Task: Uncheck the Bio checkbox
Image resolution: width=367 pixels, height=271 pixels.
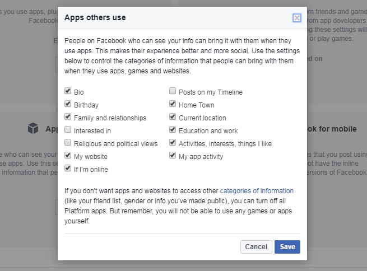Action: (68, 91)
